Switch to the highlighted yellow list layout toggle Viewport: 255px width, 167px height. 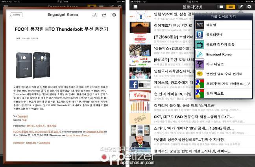(x=231, y=7)
